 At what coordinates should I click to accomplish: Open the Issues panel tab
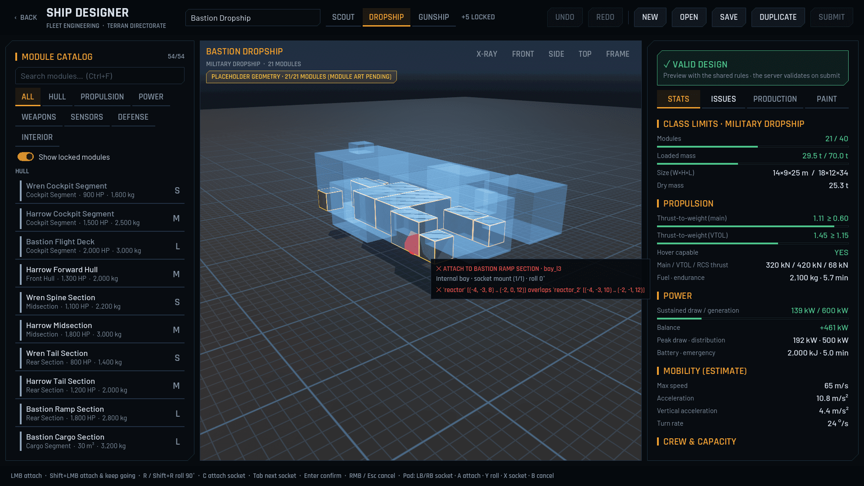click(x=724, y=99)
